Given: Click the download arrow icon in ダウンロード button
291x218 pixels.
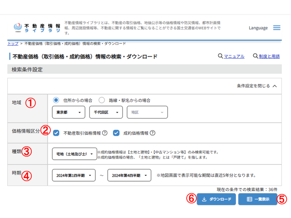Looking at the screenshot, I should point(204,199).
